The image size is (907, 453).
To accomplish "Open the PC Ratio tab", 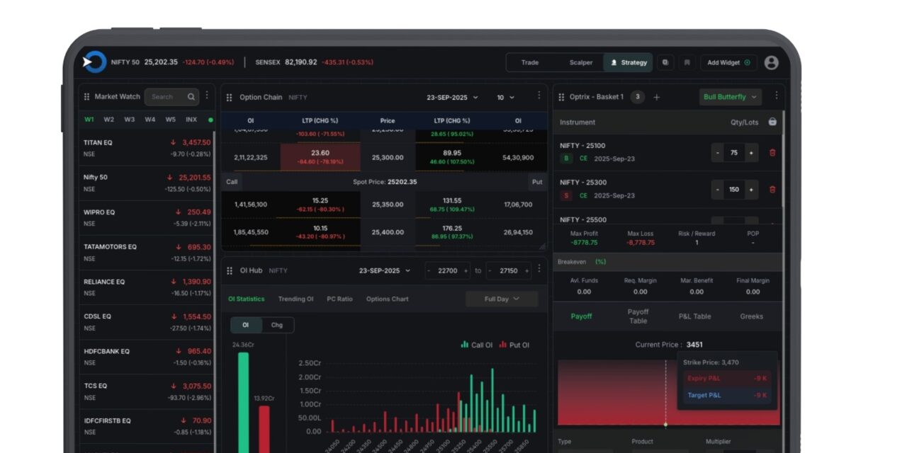I will [x=339, y=299].
